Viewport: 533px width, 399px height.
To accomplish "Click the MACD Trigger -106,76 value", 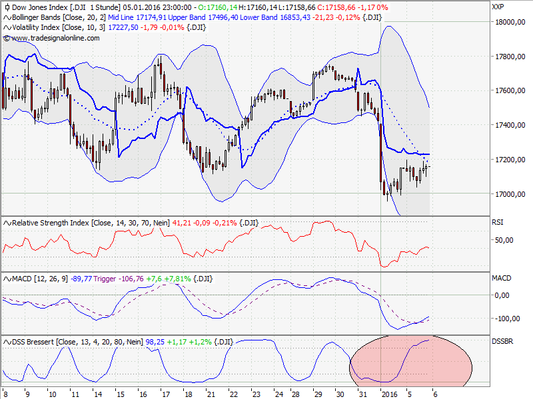I will [119, 279].
